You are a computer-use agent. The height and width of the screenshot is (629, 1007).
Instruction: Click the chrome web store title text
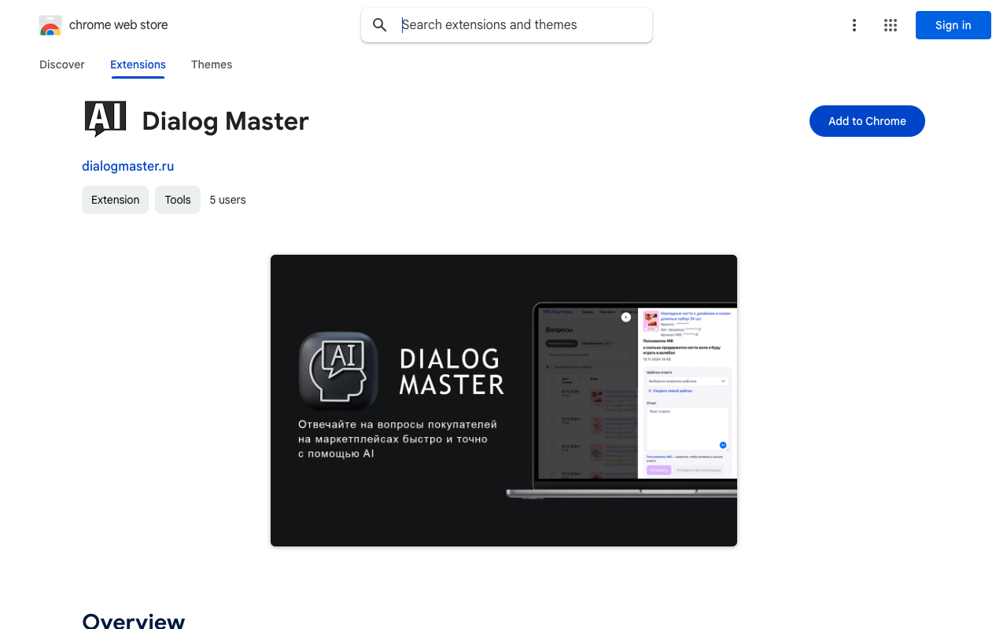coord(118,24)
